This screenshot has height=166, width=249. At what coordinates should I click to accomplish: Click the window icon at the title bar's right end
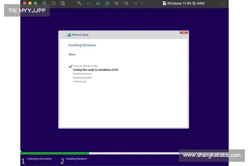click(223, 3)
